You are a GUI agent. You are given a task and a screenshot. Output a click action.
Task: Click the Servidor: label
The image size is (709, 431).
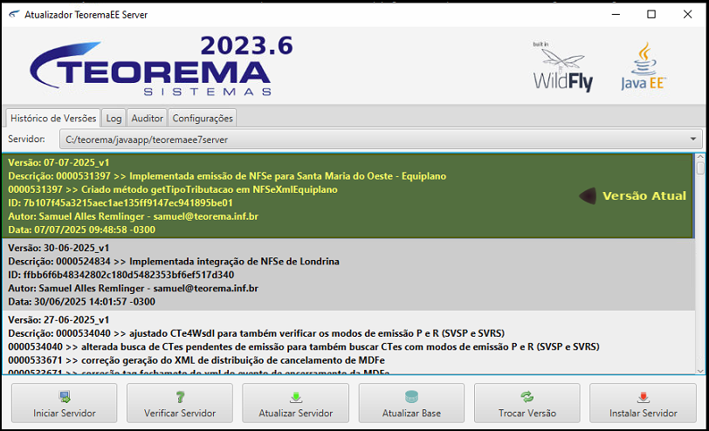click(26, 139)
